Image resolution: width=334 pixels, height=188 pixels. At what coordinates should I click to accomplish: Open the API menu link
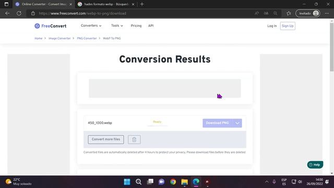coord(151,26)
